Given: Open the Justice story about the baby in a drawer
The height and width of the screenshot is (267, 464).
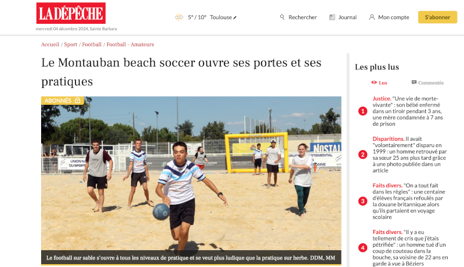Looking at the screenshot, I should point(408,111).
